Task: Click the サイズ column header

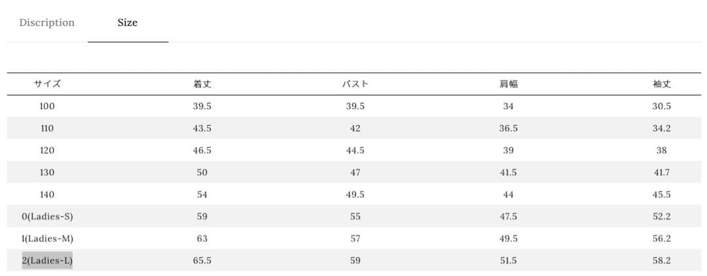Action: tap(47, 84)
